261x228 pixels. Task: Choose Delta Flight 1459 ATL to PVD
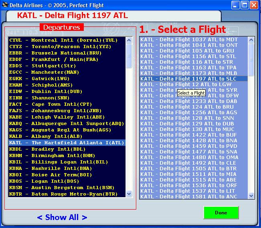click(x=194, y=146)
